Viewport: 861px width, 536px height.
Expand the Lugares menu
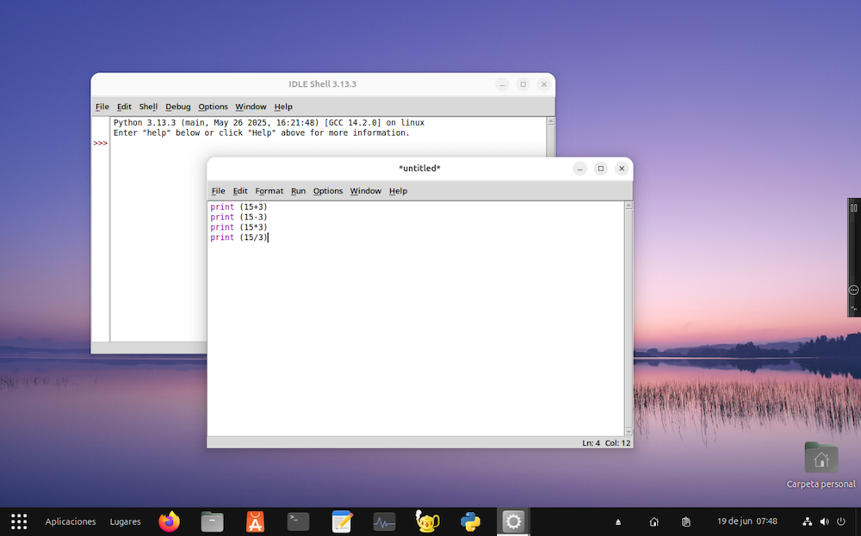125,521
